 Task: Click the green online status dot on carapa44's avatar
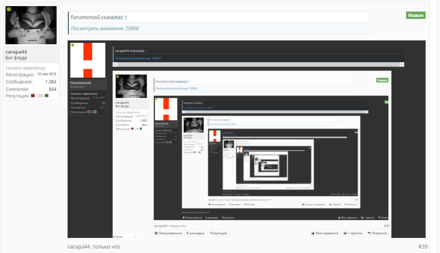point(9,9)
